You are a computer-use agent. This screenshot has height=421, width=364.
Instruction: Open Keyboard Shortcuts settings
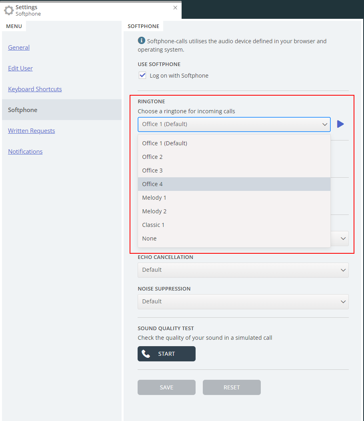pos(35,89)
